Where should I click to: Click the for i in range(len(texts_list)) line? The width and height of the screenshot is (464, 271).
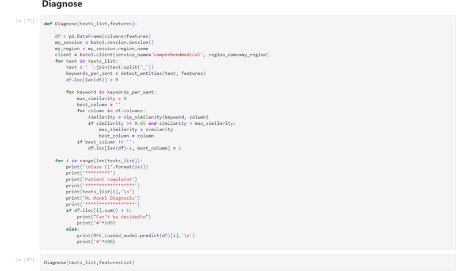point(98,161)
